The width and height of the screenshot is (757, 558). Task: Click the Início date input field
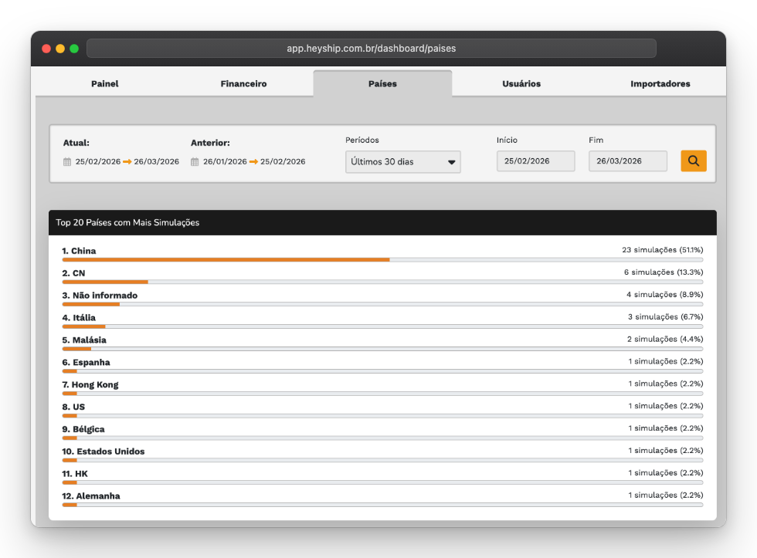coord(535,161)
